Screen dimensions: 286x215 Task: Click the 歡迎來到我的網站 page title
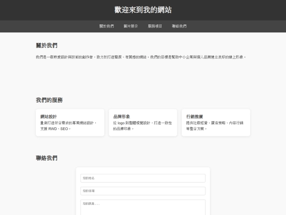(143, 10)
